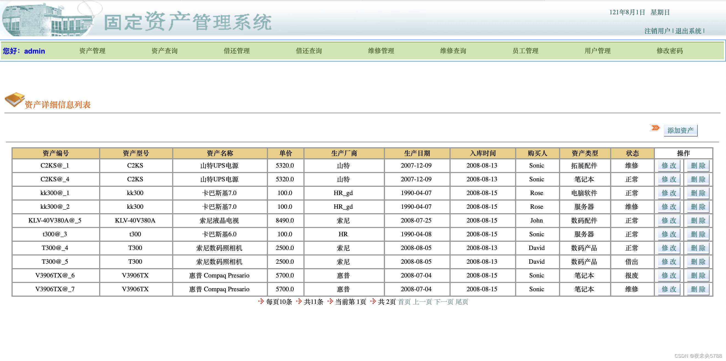726x361 pixels.
Task: Edit the asset V3906TX@_7 row
Action: point(669,289)
